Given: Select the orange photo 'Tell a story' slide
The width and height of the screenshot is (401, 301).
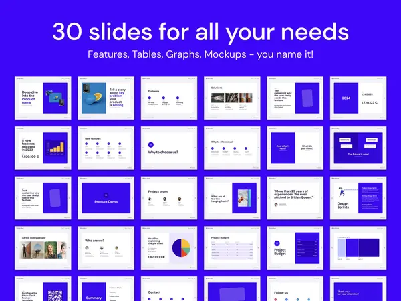Looking at the screenshot, I should pos(106,98).
